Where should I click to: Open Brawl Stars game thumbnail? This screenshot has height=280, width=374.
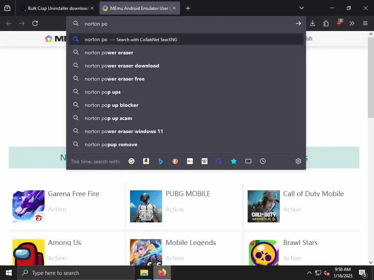(264, 252)
